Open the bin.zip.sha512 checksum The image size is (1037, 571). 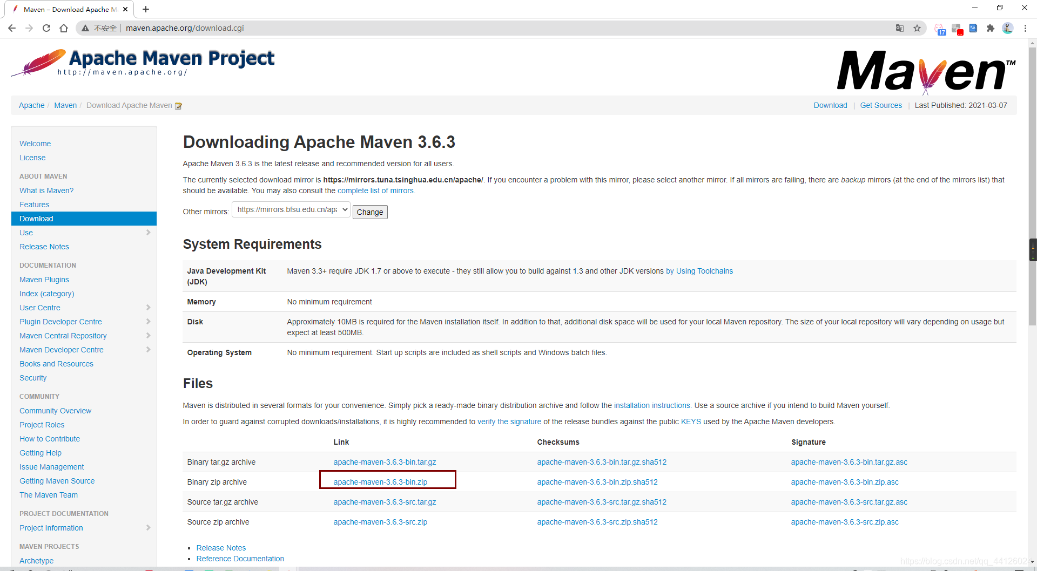click(x=597, y=482)
